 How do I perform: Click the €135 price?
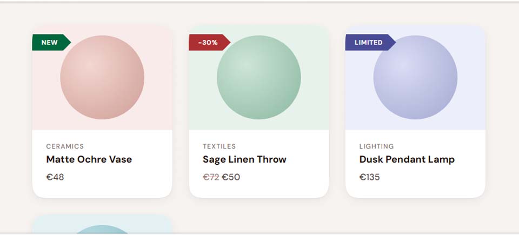coord(370,177)
